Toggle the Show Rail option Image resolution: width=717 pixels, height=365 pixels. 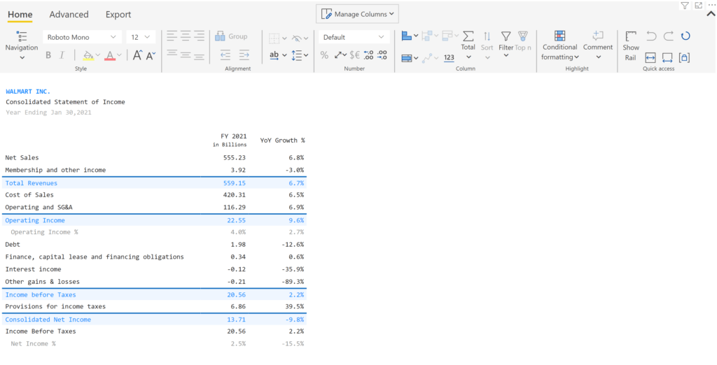coord(631,47)
